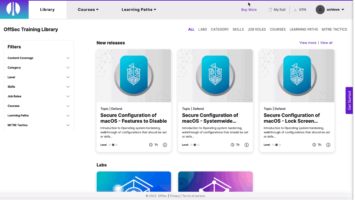Viewport: 355px width, 200px height.
Task: Open info icon on Lock Screen card
Action: (x=328, y=145)
